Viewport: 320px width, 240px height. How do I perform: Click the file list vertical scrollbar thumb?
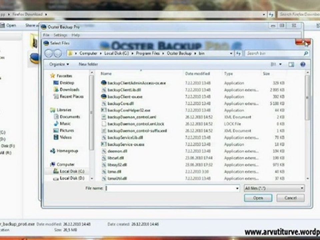[x=307, y=97]
